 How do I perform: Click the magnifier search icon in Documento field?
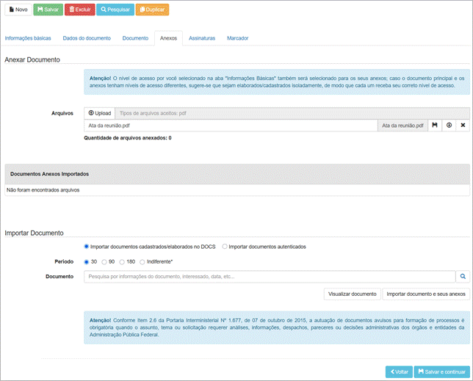pos(463,277)
